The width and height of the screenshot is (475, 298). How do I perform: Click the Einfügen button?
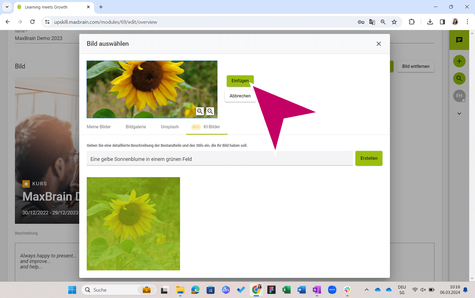pyautogui.click(x=240, y=81)
